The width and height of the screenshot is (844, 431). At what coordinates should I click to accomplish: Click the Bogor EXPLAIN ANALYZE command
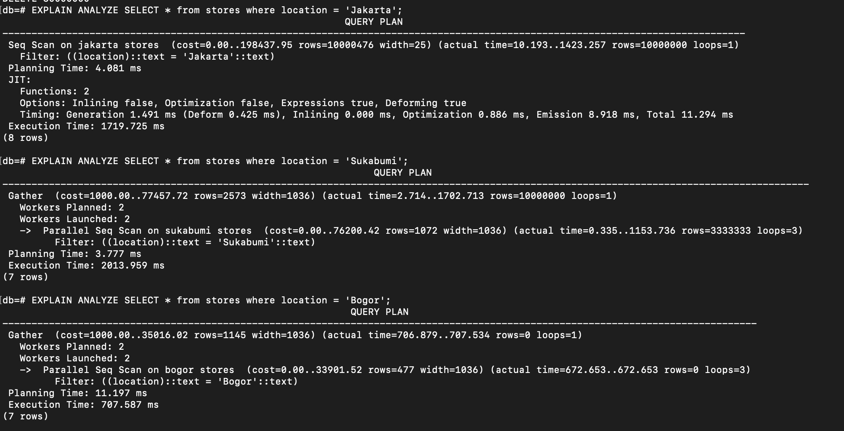tap(196, 300)
